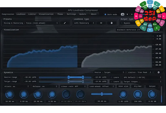Switch to the Limiter tab
The width and height of the screenshot is (166, 113).
click(x=32, y=14)
